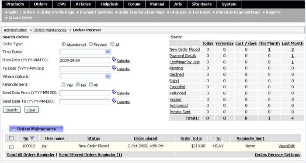Check the box for order 100013
The height and width of the screenshot is (163, 306).
click(x=11, y=147)
